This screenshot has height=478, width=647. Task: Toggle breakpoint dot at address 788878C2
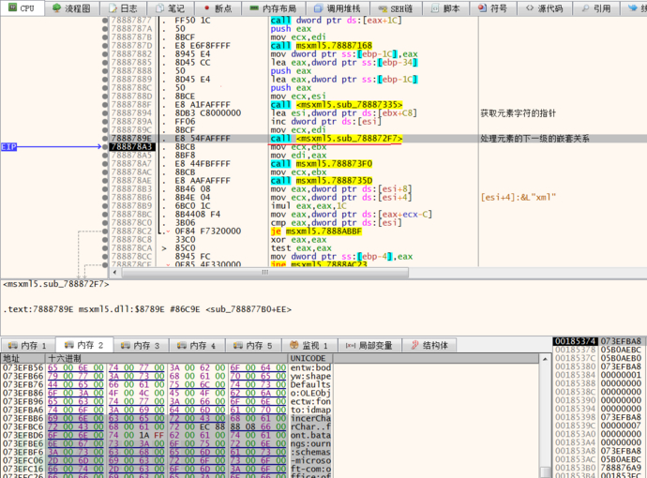102,230
